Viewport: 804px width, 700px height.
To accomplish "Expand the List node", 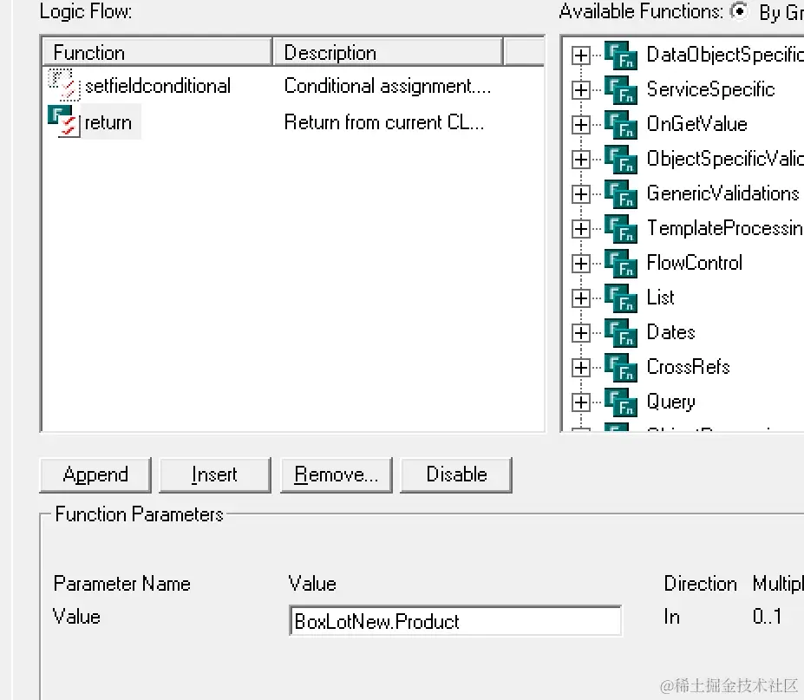I will point(580,298).
